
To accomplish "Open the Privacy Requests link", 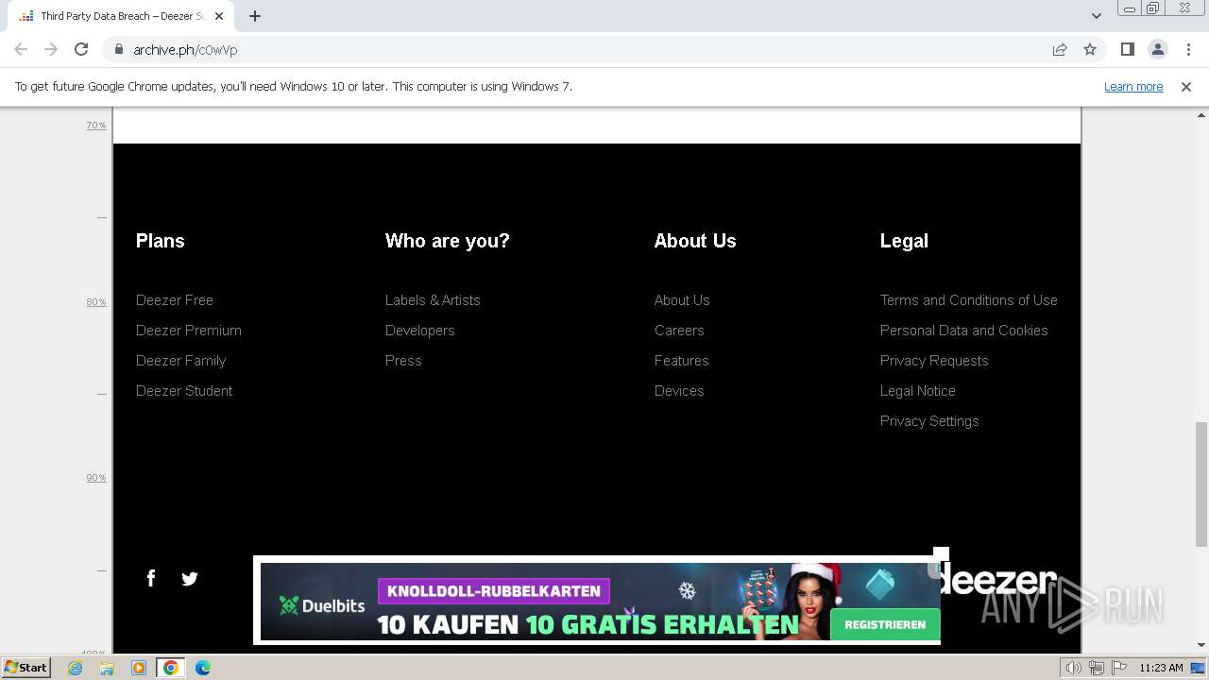I will click(934, 361).
